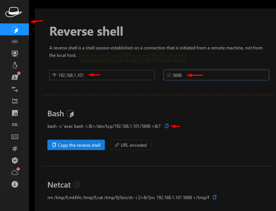
Task: Select the bash -c exec command text
Action: 104,126
